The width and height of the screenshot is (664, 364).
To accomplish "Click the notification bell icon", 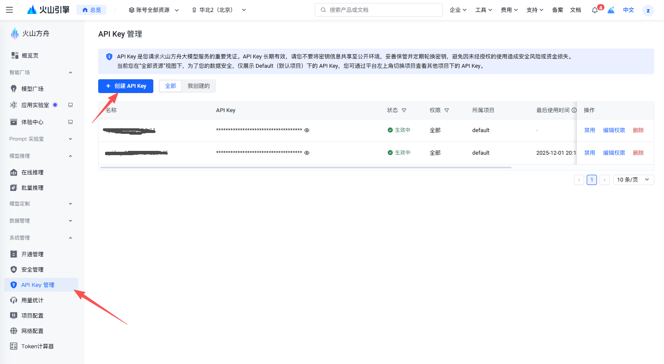I will pos(594,10).
